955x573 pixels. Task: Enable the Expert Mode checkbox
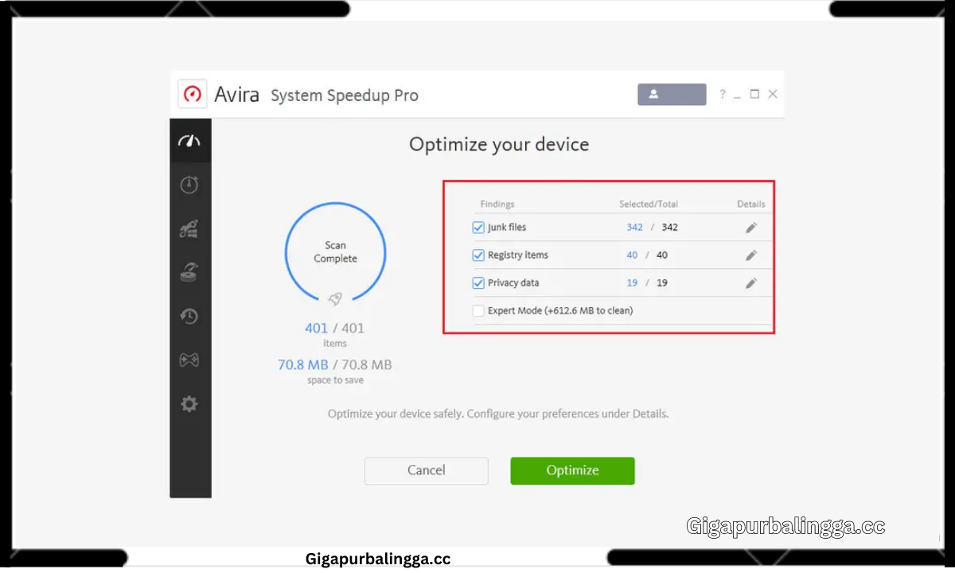tap(478, 311)
